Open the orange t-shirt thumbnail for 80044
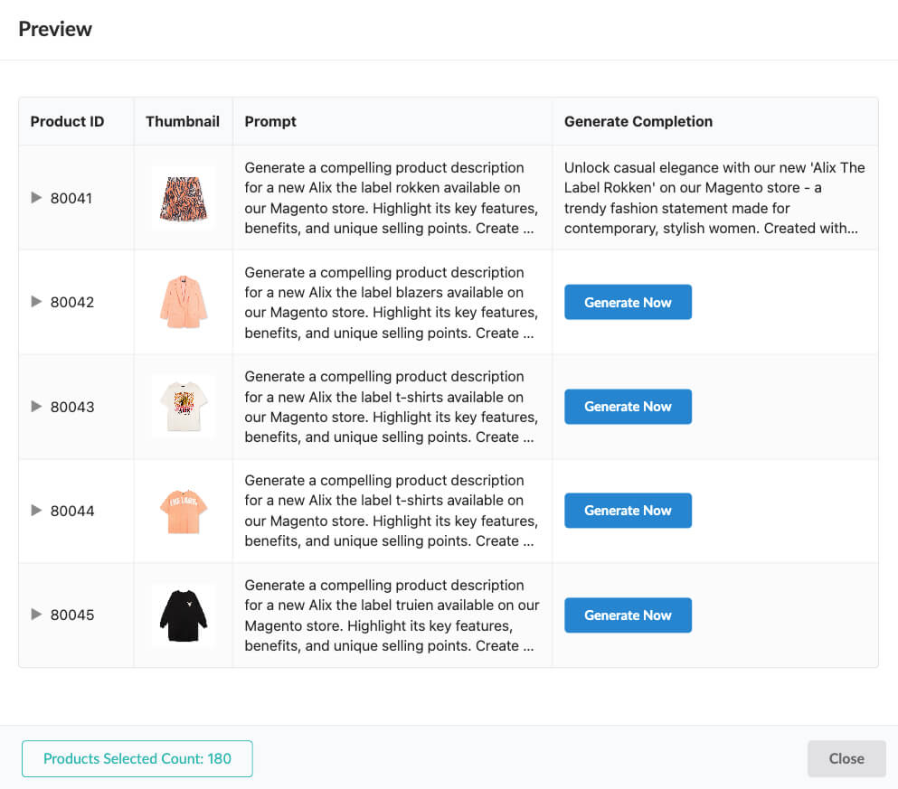This screenshot has height=789, width=898. tap(183, 511)
